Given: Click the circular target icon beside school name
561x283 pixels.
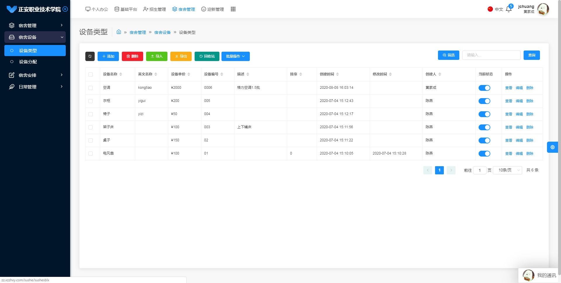Looking at the screenshot, I should point(65,9).
